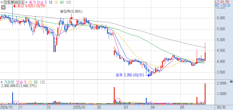
Task: Toggle the small square before 거래량
Action: (1, 82)
